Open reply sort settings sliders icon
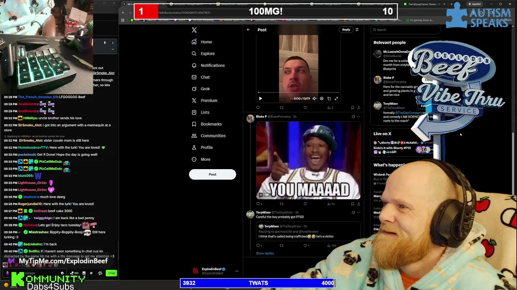The width and height of the screenshot is (517, 290). click(x=357, y=29)
